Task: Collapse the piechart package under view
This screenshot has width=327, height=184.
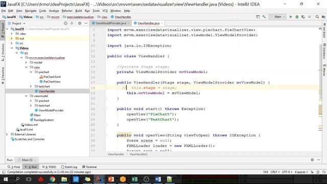Action: click(31, 72)
